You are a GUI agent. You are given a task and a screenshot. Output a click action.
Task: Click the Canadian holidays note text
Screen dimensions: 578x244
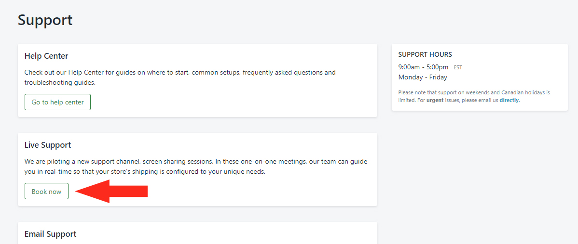coord(474,96)
